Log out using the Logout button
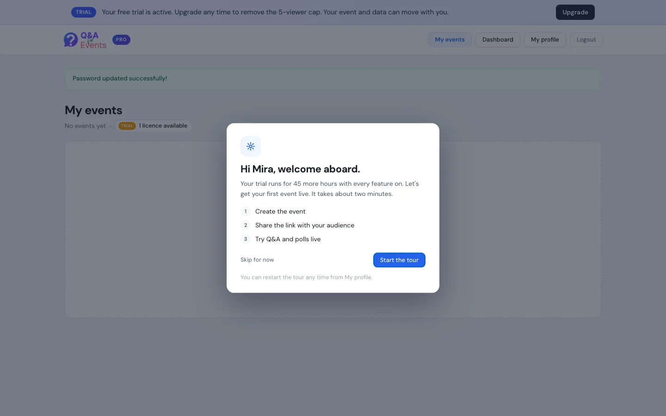 [586, 40]
